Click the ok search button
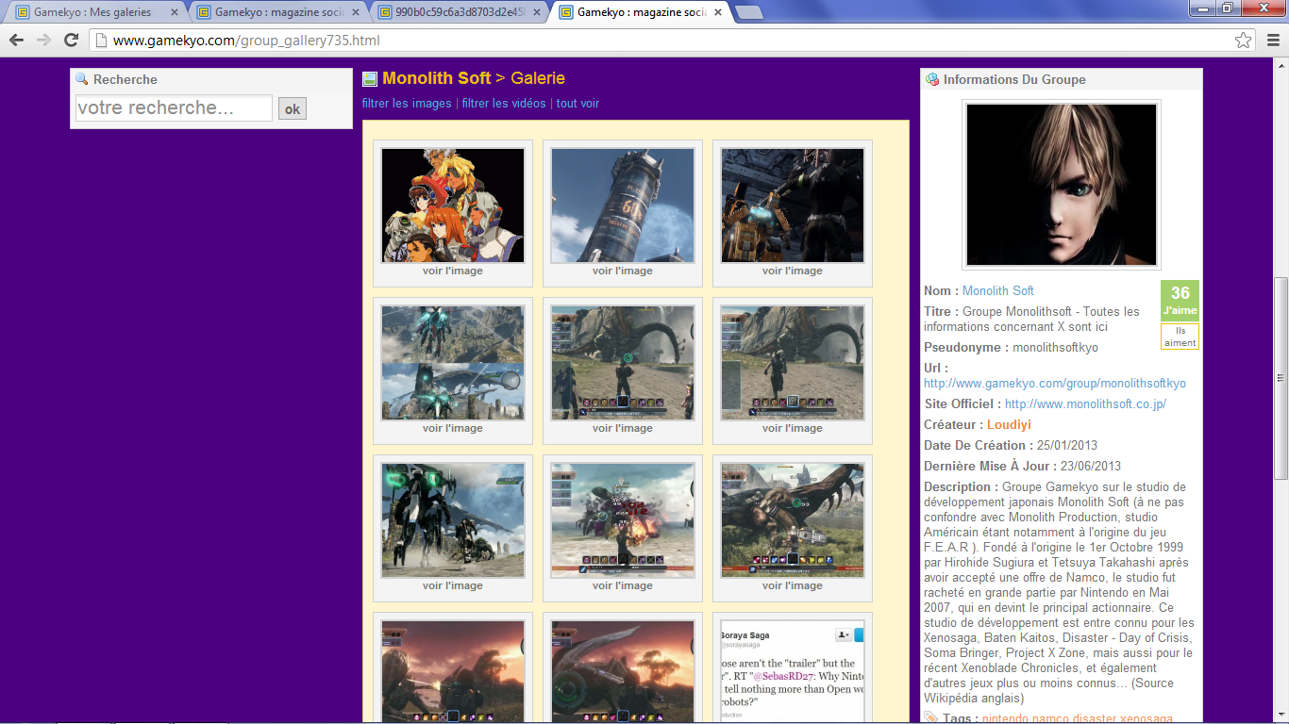This screenshot has height=724, width=1289. pyautogui.click(x=293, y=109)
